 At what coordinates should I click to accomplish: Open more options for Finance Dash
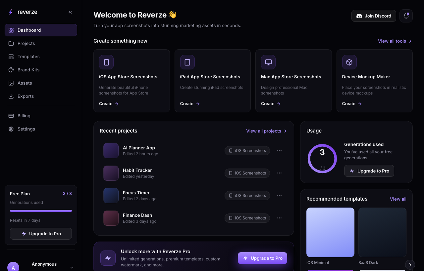(280, 218)
